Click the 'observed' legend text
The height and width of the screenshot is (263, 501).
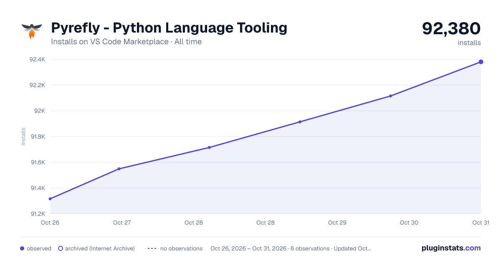[x=39, y=248]
